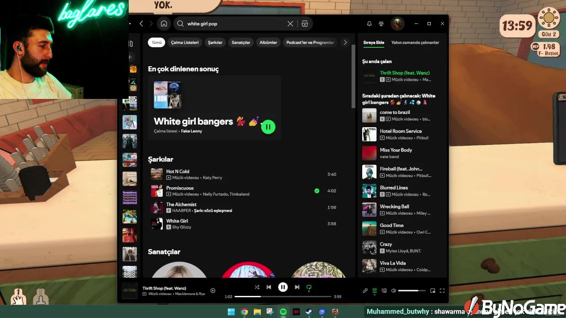Open Opera GX from the taskbar
The height and width of the screenshot is (318, 566).
296,312
